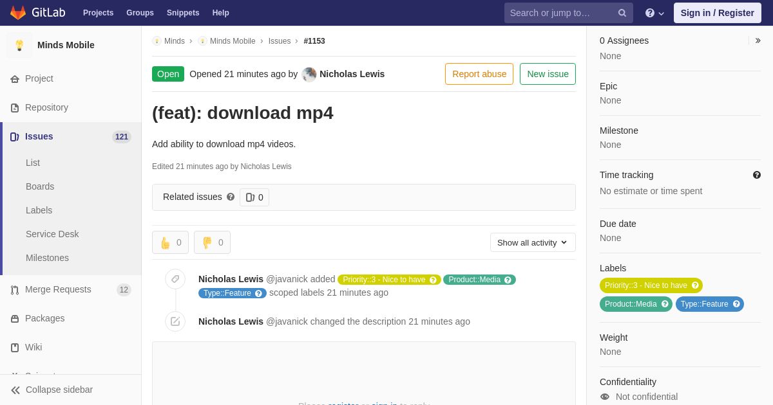Click the Minds Mobile lightbulb avatar

(19, 45)
